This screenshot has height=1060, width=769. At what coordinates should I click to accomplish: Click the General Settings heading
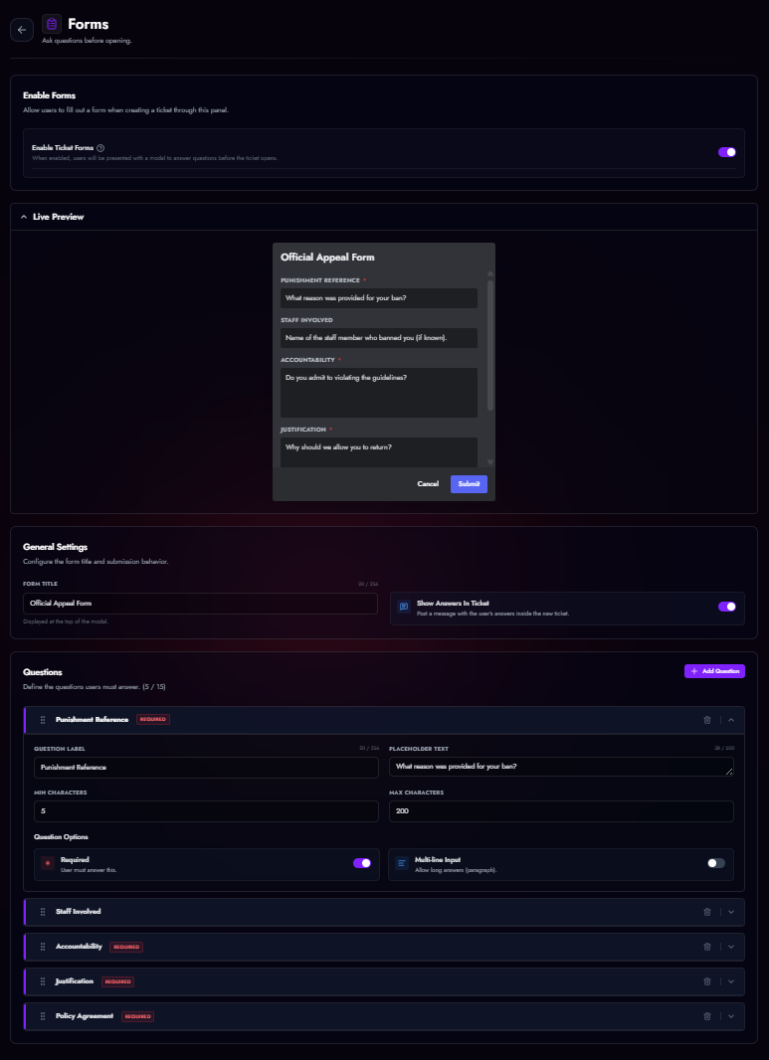tap(56, 547)
